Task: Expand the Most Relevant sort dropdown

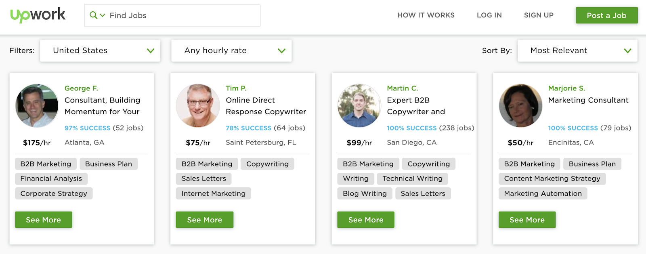Action: coord(577,50)
